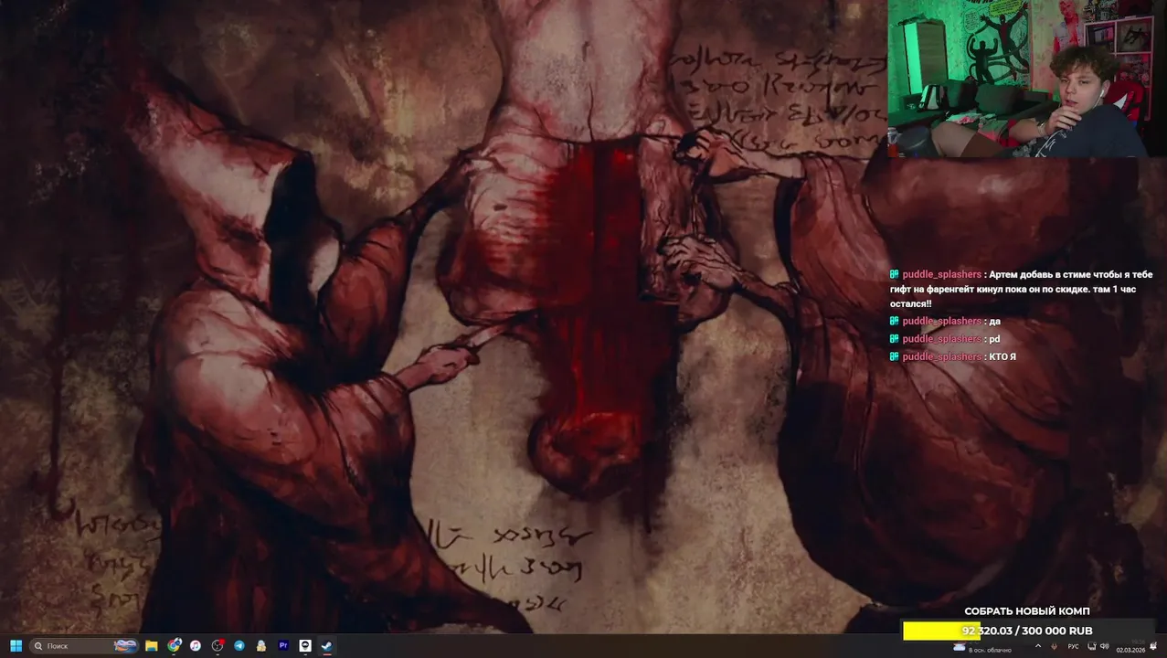Screen dimensions: 1167x658
Task: Click the search highlight image in the search box
Action: pyautogui.click(x=125, y=646)
